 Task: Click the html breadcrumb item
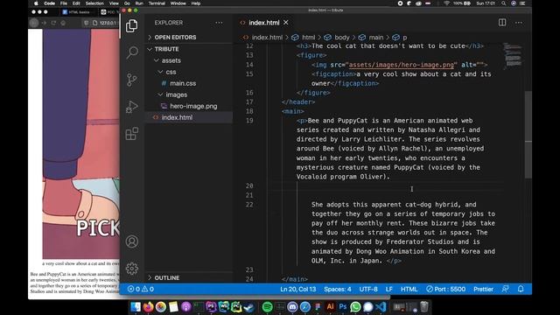tap(304, 37)
